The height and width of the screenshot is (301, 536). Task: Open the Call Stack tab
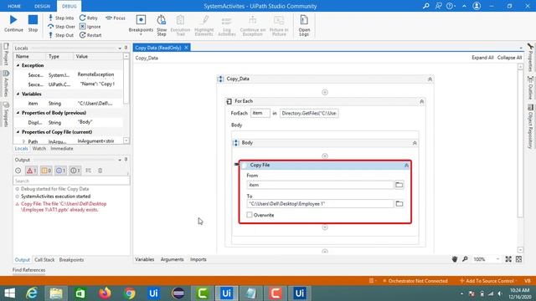44,260
